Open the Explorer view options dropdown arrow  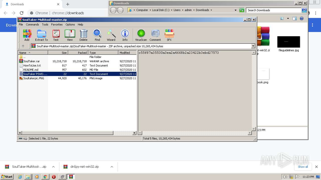288,18
